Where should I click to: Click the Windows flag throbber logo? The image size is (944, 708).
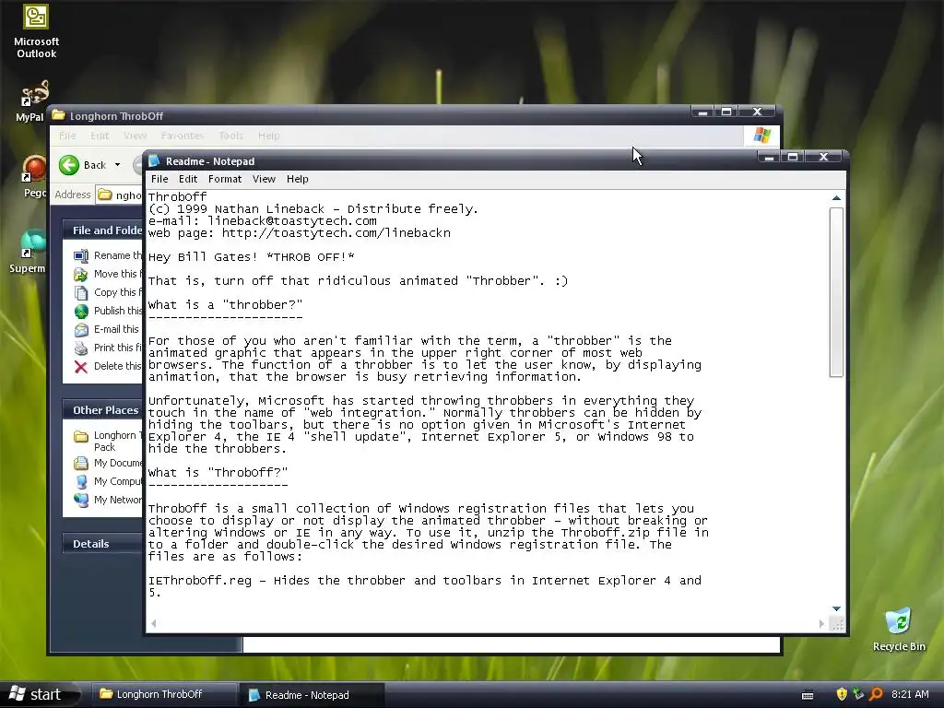coord(761,135)
